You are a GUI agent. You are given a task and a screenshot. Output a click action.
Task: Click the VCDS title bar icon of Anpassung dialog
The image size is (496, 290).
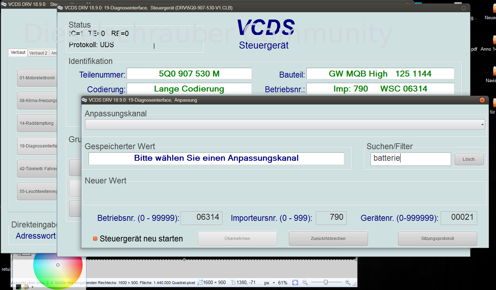click(84, 100)
